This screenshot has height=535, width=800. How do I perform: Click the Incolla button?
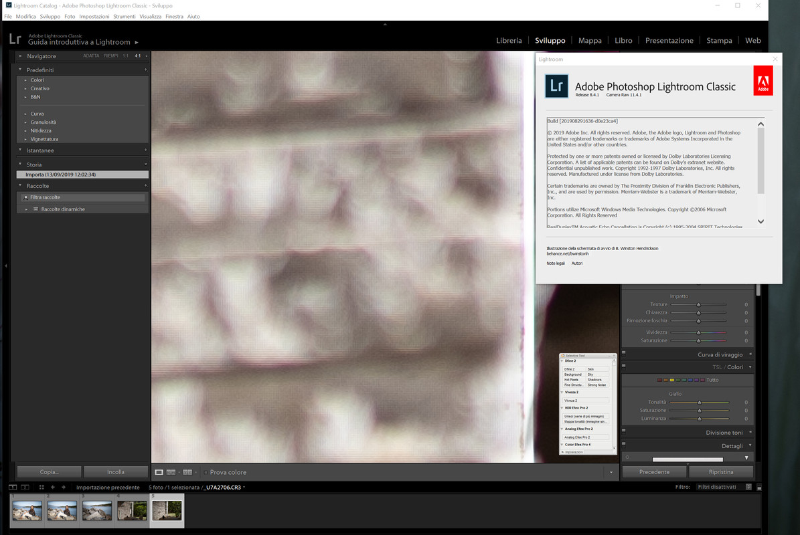[116, 472]
